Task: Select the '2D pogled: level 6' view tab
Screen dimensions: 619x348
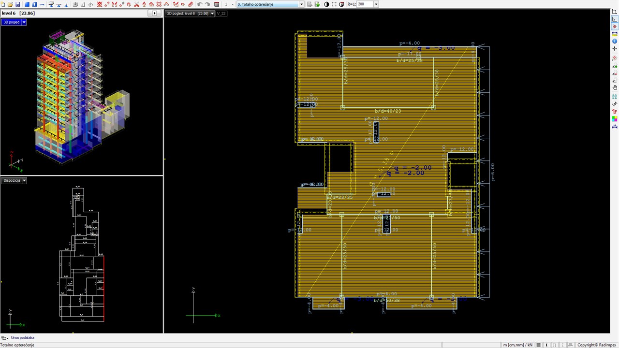Action: point(187,14)
